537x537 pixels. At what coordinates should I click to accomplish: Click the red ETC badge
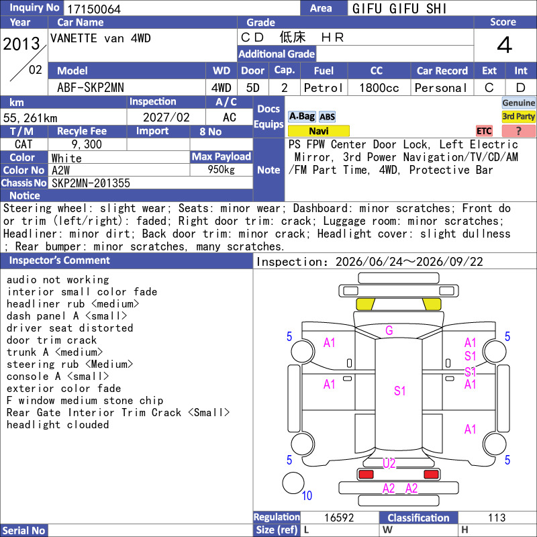tap(484, 131)
